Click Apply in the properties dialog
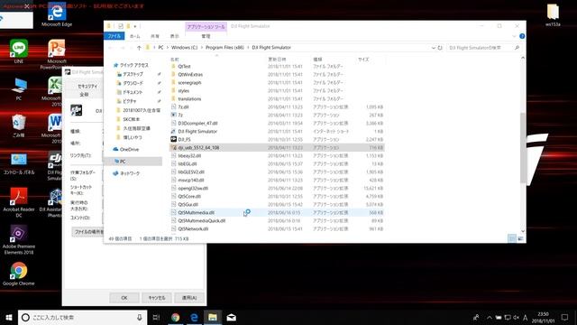The width and height of the screenshot is (577, 325). click(189, 297)
